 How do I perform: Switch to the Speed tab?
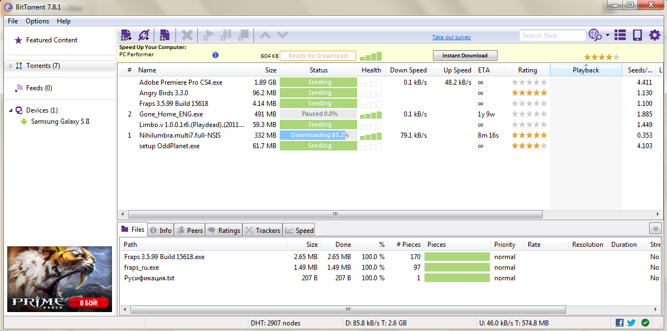[299, 230]
